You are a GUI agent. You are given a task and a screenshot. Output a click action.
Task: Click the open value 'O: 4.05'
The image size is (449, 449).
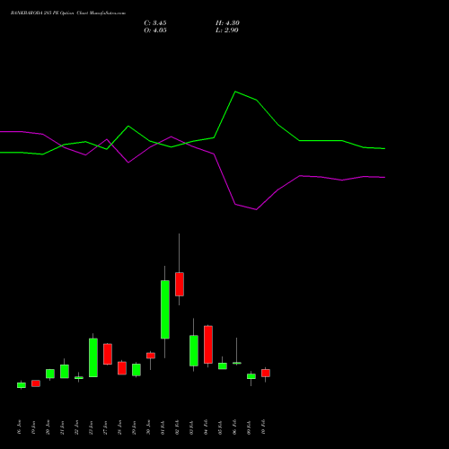[155, 31]
